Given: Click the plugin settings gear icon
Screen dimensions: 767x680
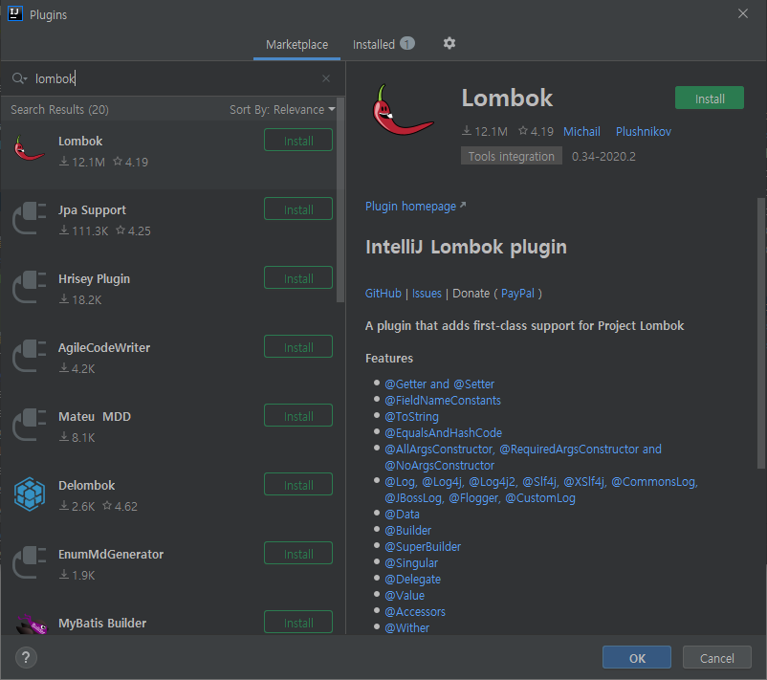Looking at the screenshot, I should pos(449,44).
